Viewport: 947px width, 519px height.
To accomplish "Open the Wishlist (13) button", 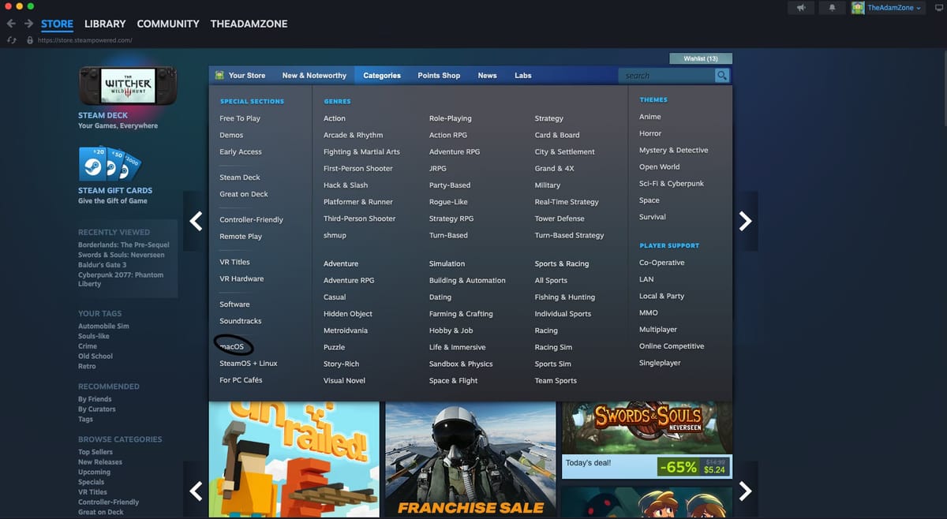I will click(700, 58).
